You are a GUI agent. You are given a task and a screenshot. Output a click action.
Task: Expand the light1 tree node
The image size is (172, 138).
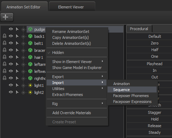click(23, 85)
